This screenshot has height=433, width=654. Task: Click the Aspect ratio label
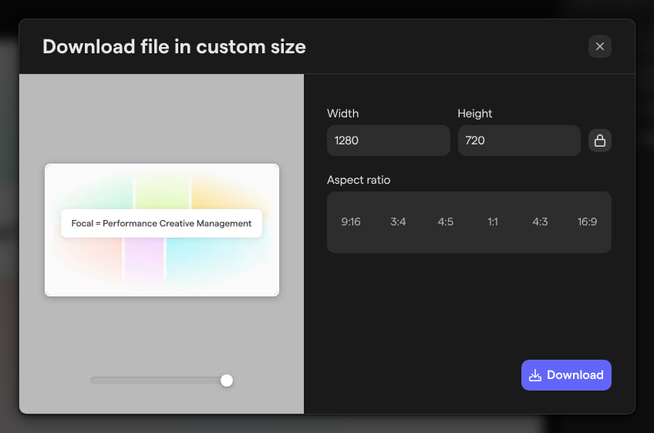pyautogui.click(x=359, y=180)
